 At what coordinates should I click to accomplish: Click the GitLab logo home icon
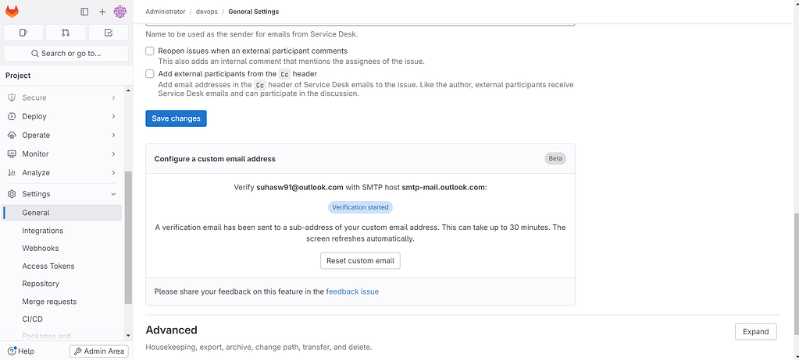click(12, 12)
